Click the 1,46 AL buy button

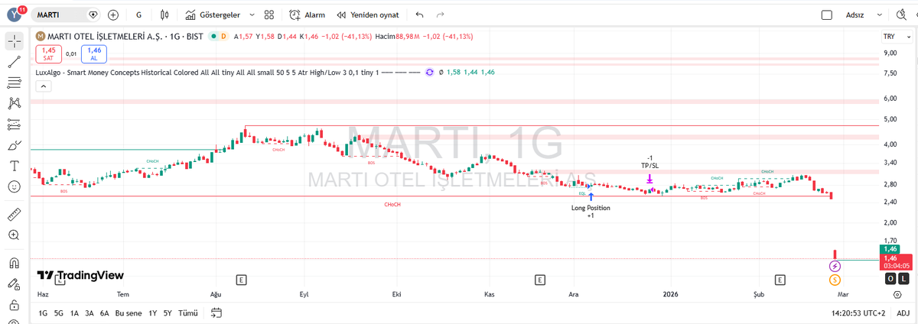94,53
